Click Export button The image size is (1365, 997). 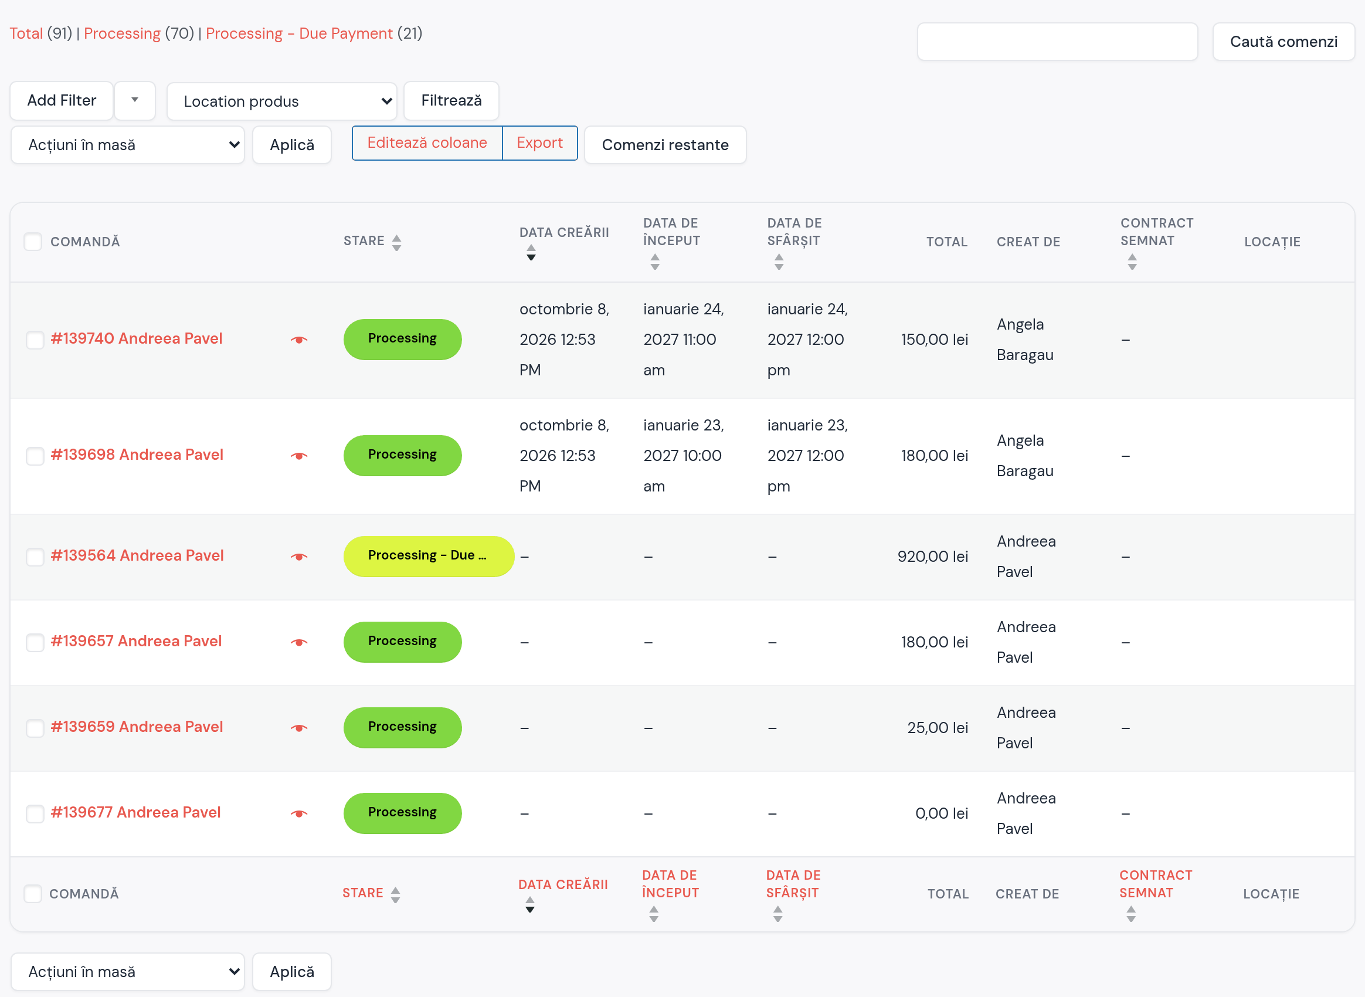(539, 143)
